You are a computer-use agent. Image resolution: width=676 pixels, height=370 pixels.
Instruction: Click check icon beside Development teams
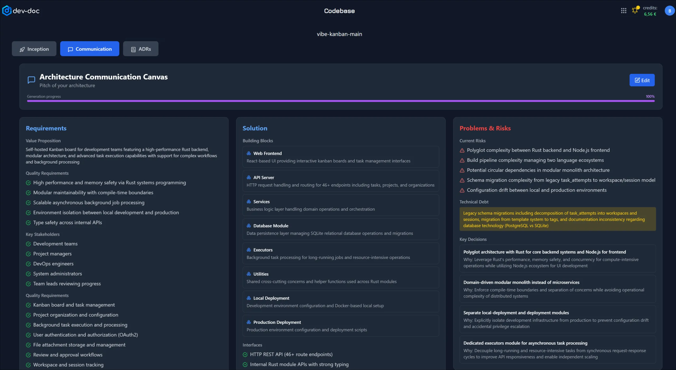pyautogui.click(x=28, y=244)
